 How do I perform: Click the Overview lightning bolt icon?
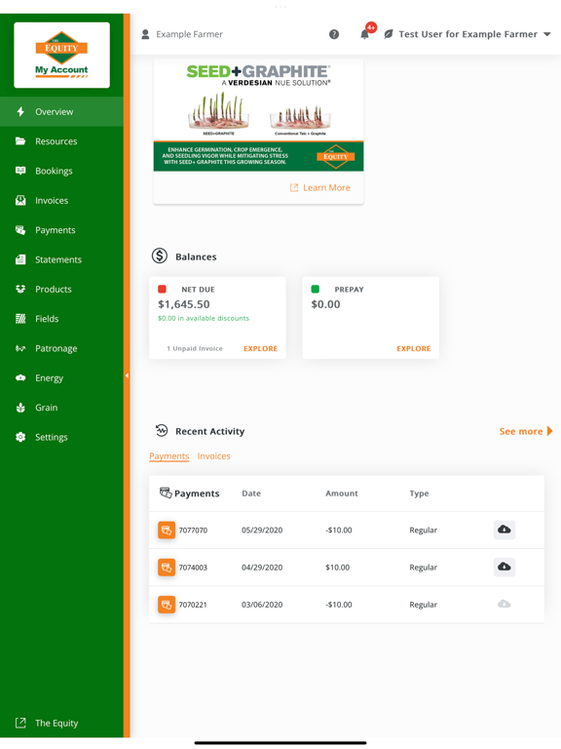coord(20,112)
